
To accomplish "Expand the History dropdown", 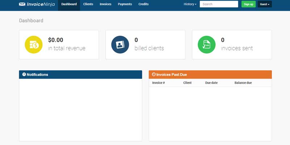I will pos(190,4).
